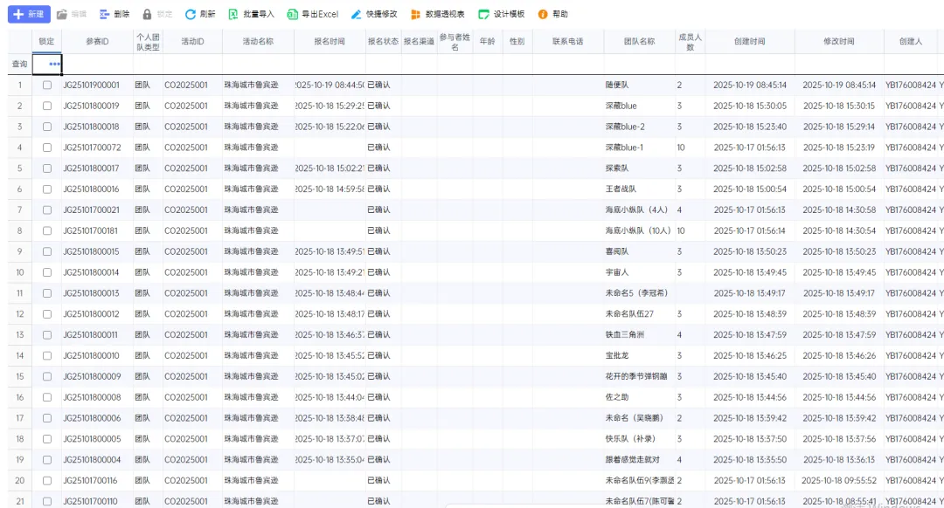Screen dimensions: 944x508
Task: Click the 新建 (New) button
Action: pos(28,14)
